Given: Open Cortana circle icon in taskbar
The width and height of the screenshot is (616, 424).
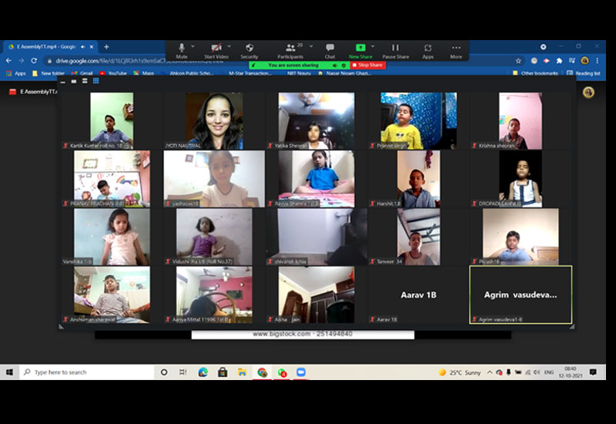Looking at the screenshot, I should coord(164,372).
